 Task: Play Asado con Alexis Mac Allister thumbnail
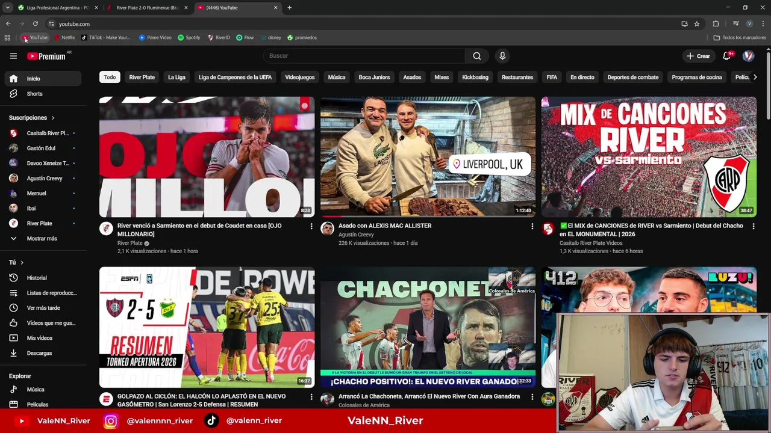click(428, 156)
